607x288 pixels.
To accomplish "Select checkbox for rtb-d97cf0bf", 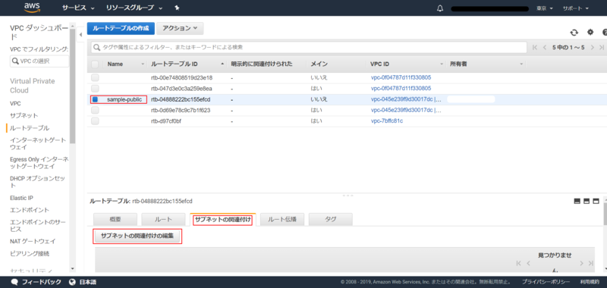I will pos(95,121).
